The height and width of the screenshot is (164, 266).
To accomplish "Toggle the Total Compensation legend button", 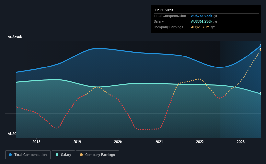I will 28,155.
